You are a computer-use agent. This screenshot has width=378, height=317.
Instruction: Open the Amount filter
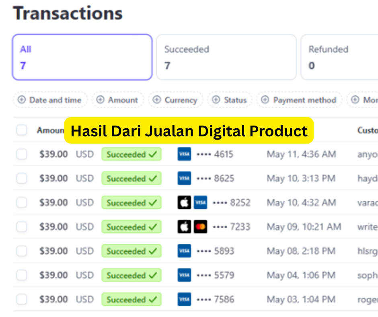click(117, 100)
